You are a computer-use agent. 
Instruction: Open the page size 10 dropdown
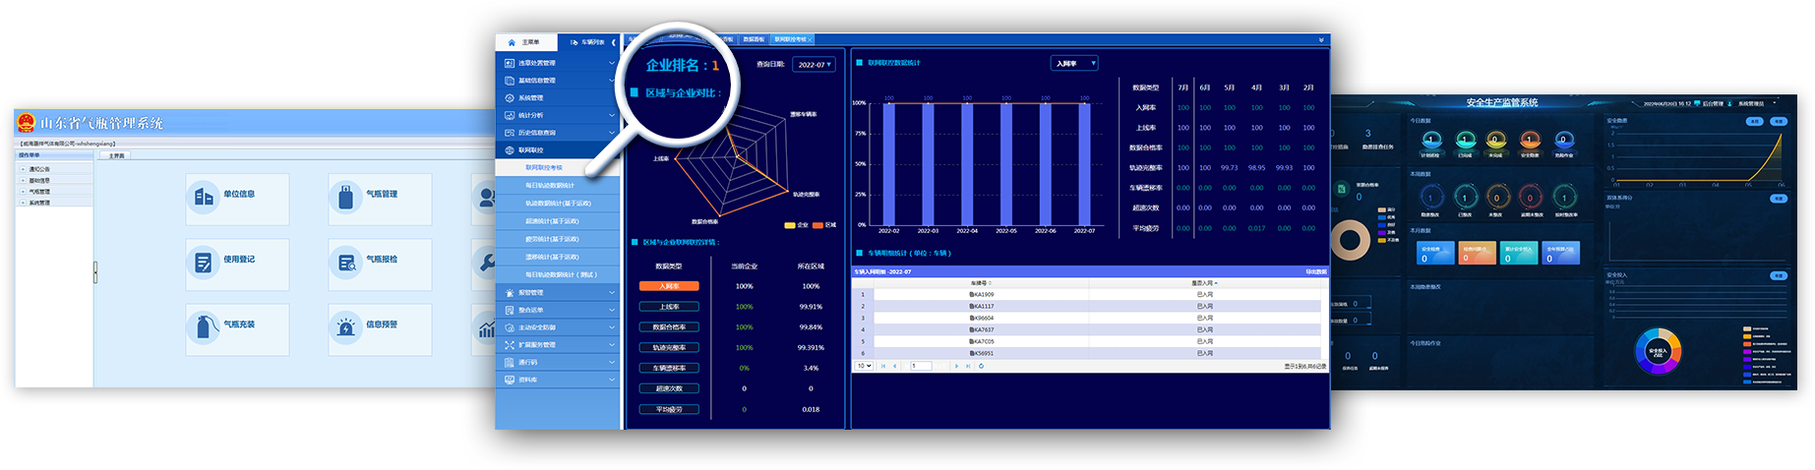pyautogui.click(x=864, y=366)
